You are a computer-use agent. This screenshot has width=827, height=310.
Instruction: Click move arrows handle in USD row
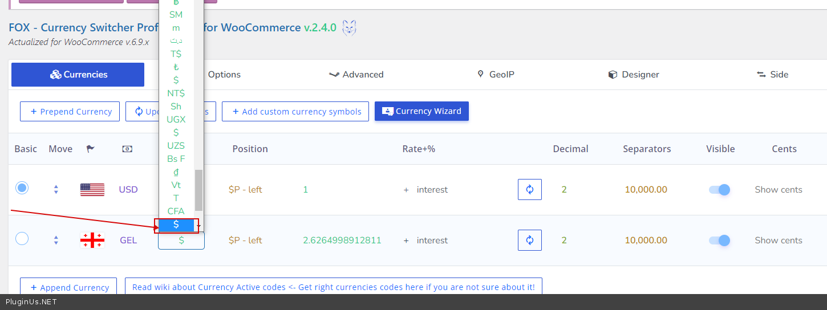56,190
